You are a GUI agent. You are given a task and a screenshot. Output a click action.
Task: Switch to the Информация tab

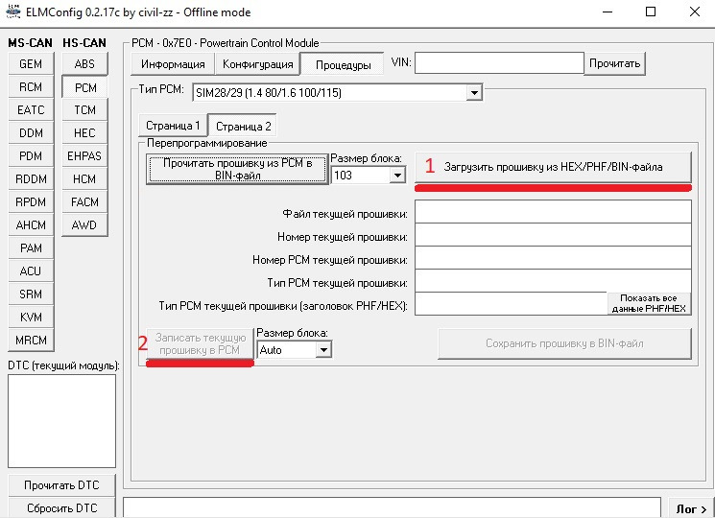click(173, 64)
